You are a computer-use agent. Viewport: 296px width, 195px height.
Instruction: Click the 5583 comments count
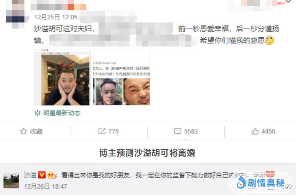[x=191, y=131]
